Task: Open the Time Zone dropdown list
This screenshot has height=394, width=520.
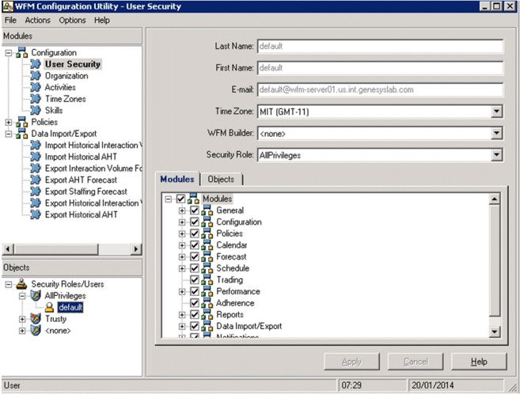Action: coord(496,112)
